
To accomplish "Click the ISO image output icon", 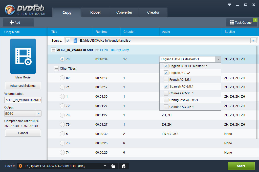I will (123, 166).
